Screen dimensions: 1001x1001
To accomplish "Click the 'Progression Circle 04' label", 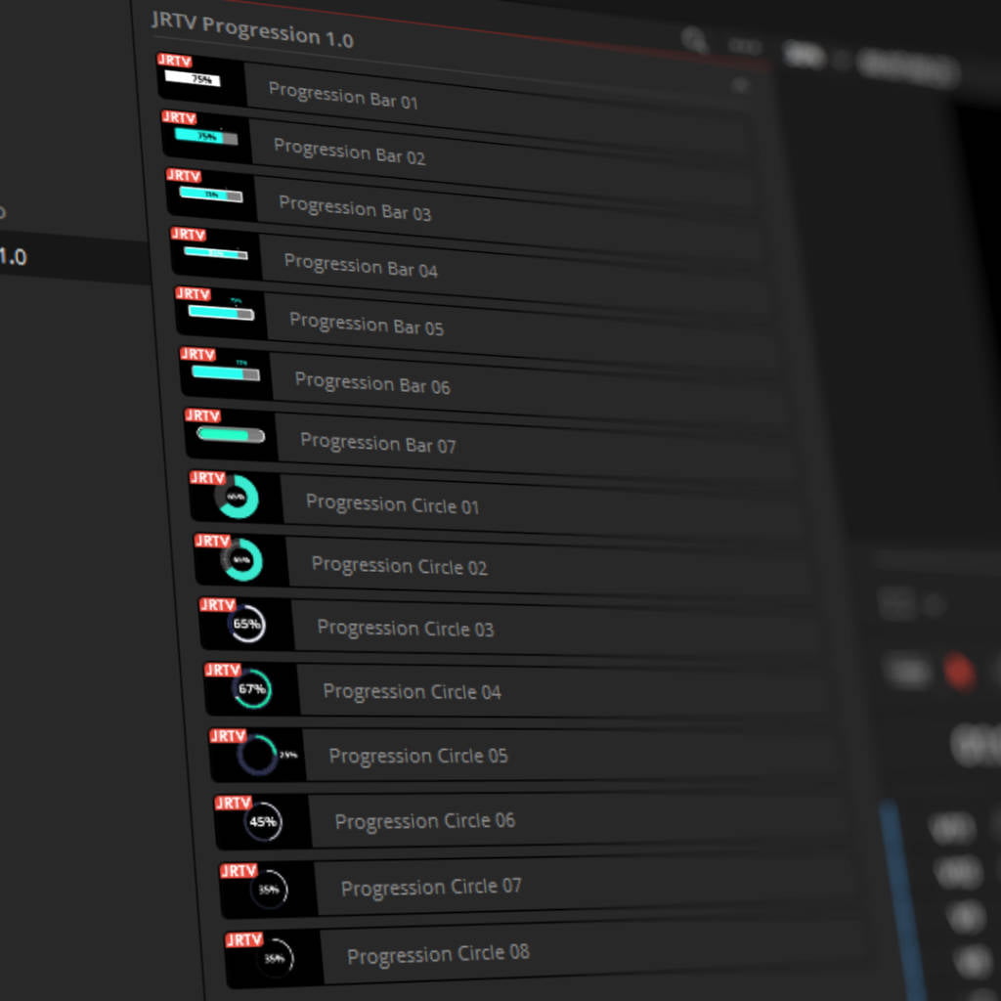I will [x=412, y=691].
